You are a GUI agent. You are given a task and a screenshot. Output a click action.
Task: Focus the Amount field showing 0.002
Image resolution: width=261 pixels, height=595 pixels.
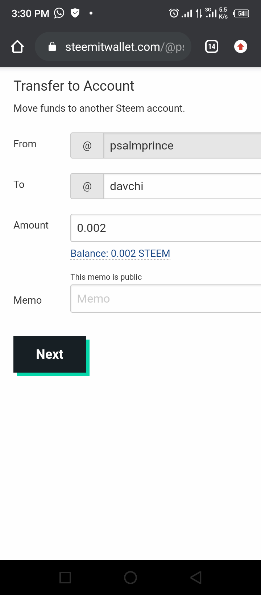click(166, 228)
